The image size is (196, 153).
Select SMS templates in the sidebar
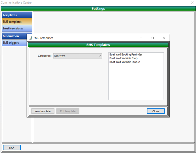pyautogui.click(x=17, y=22)
